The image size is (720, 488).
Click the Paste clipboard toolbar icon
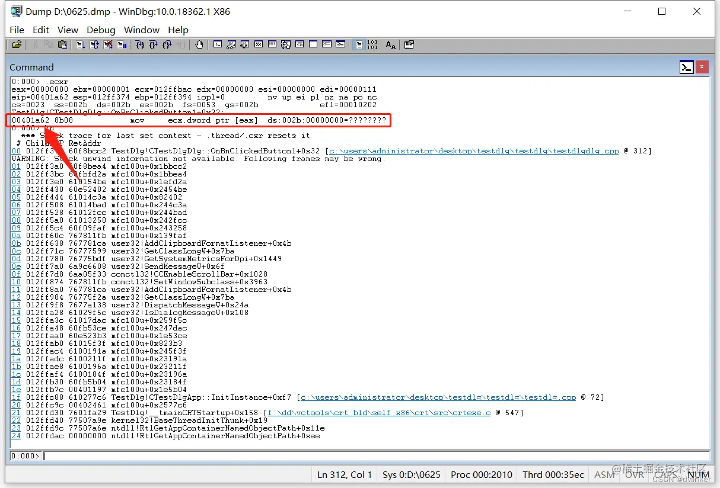(x=62, y=44)
